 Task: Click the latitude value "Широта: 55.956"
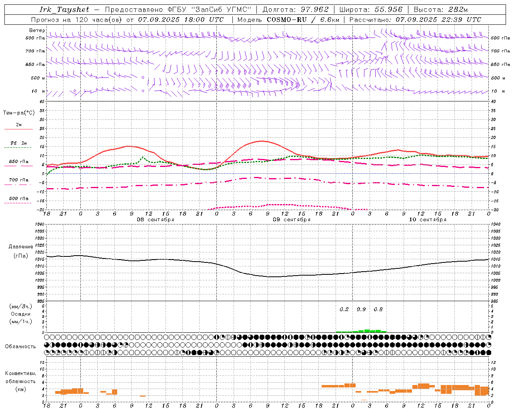tap(371, 10)
